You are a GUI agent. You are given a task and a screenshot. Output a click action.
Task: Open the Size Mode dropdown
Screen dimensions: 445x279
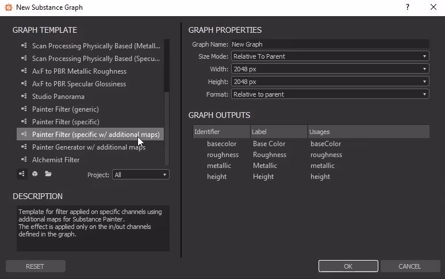[330, 56]
